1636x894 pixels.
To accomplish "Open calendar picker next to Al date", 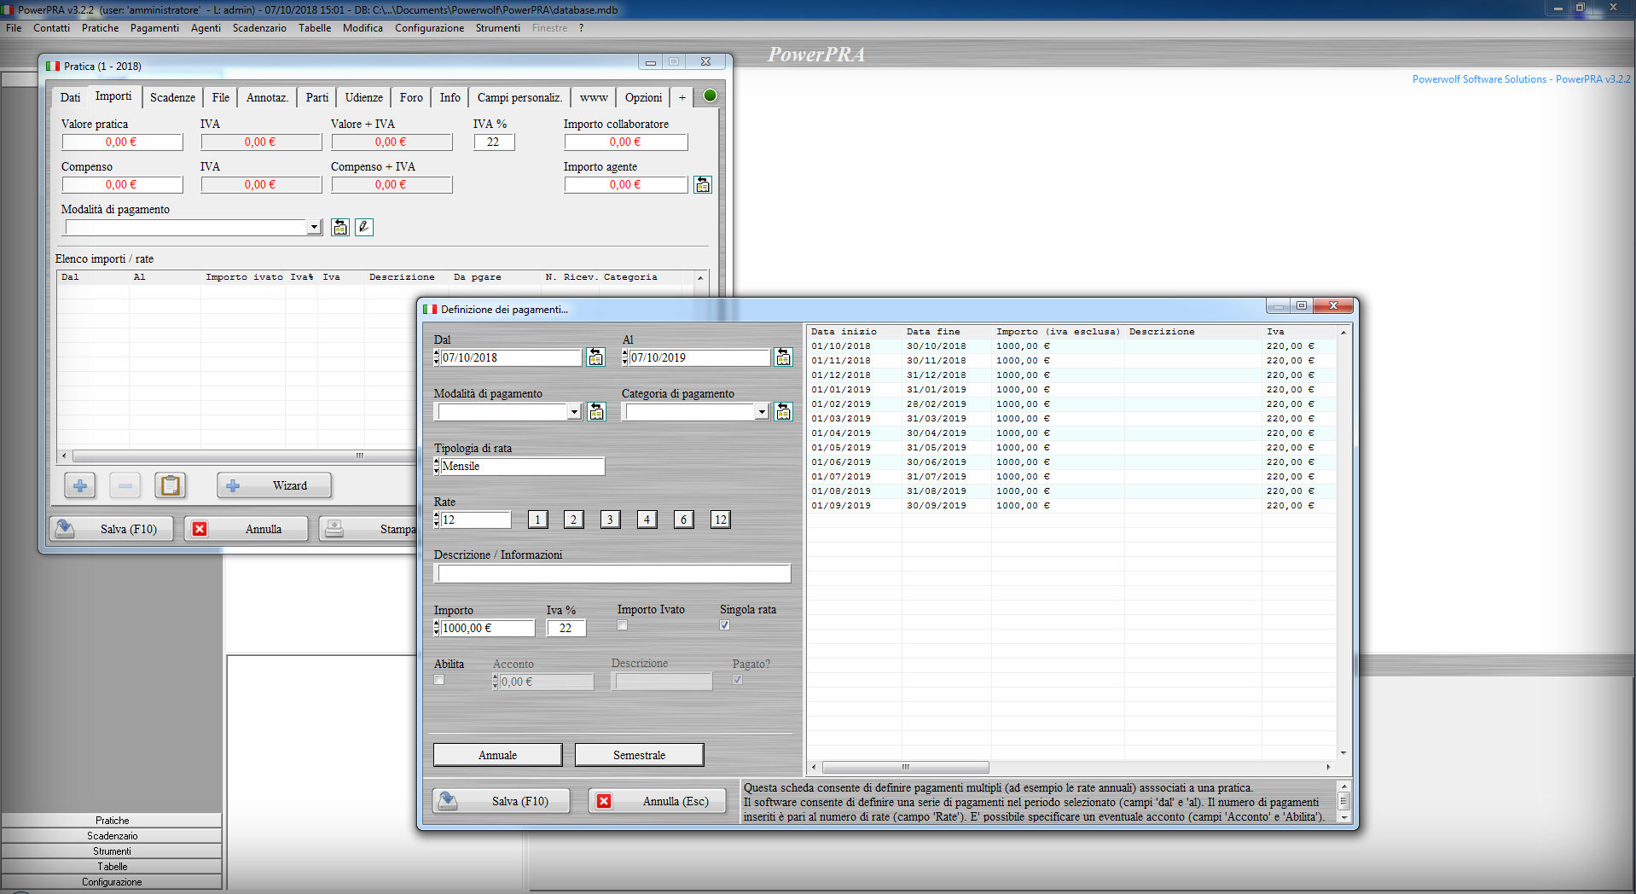I will (783, 357).
